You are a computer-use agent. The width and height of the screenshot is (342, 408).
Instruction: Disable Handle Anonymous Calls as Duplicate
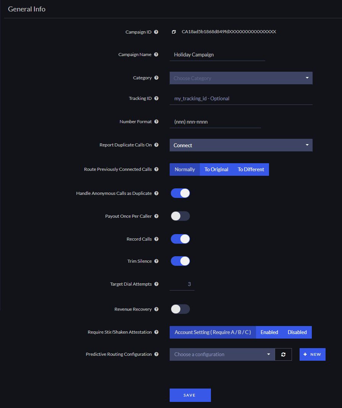[x=180, y=193]
